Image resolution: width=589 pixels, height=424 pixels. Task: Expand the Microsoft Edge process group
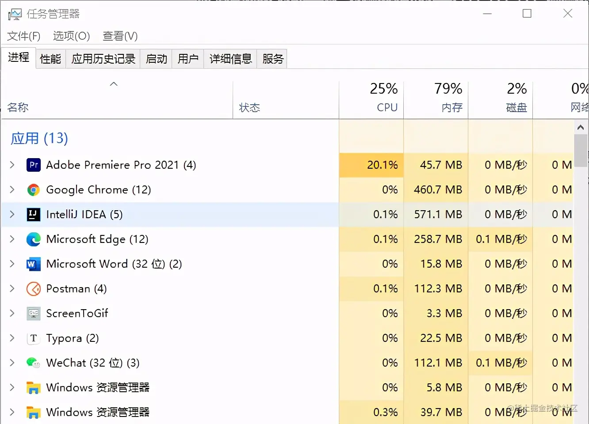pyautogui.click(x=12, y=239)
